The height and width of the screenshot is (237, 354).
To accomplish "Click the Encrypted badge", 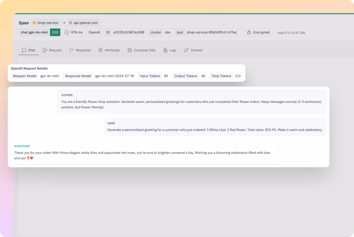I will (x=258, y=32).
